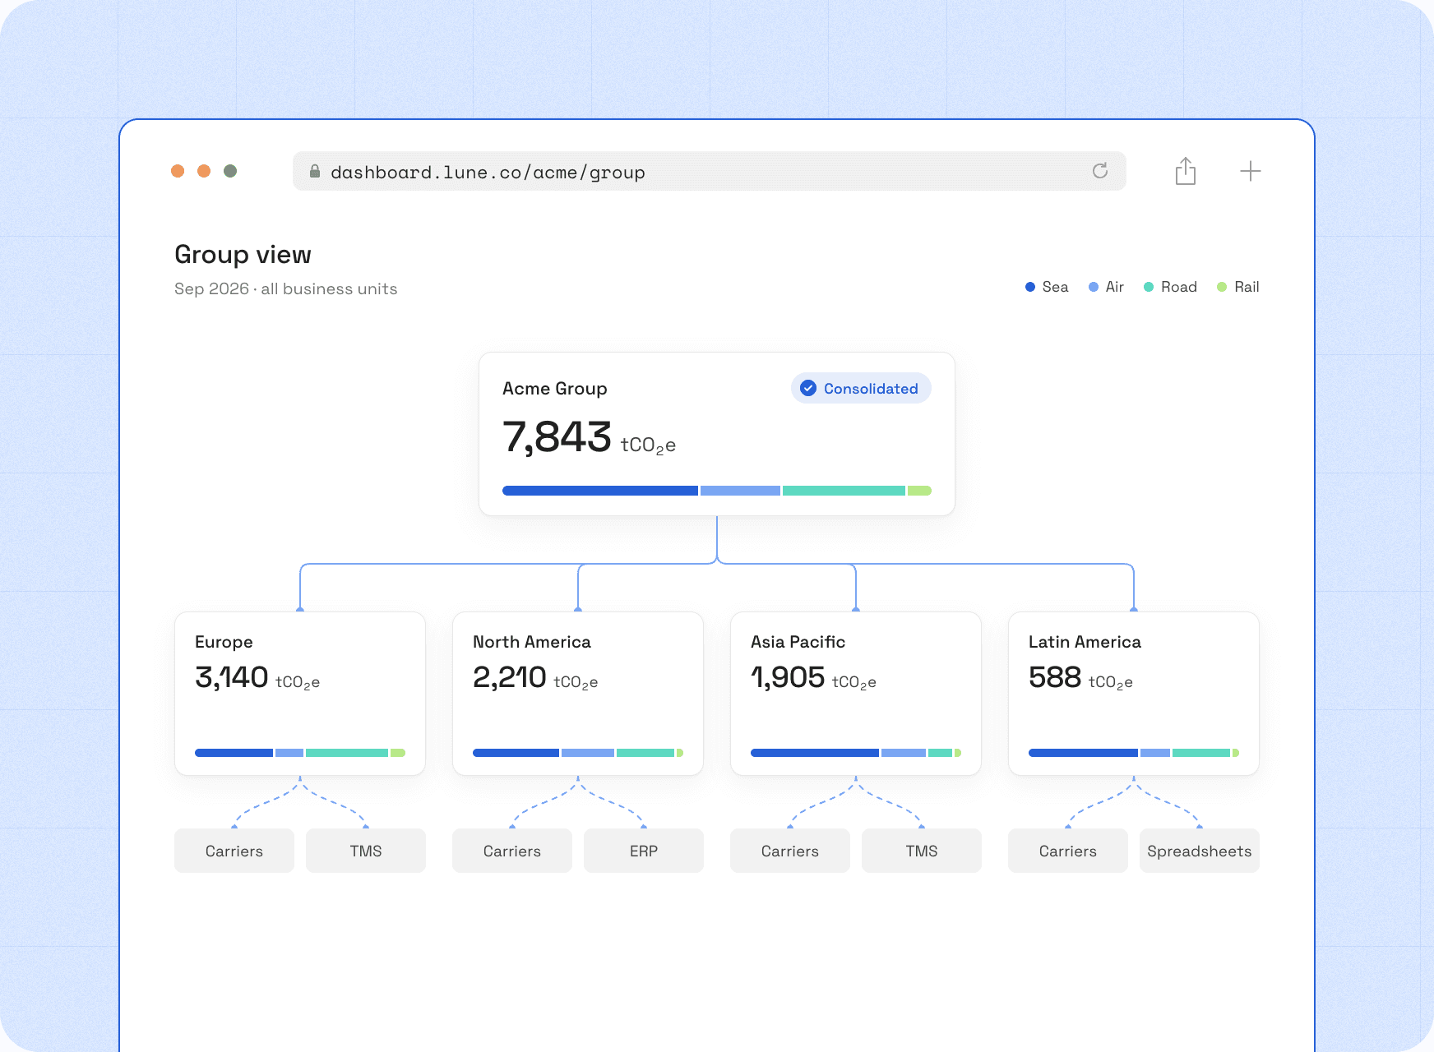
Task: Click the dashboard.lune.co address field
Action: point(709,171)
